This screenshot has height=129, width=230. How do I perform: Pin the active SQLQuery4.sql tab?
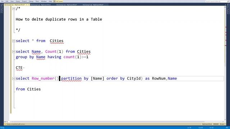27,5
